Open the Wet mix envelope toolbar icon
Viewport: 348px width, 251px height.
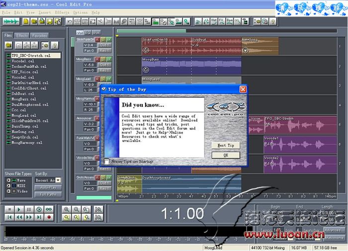(214, 21)
